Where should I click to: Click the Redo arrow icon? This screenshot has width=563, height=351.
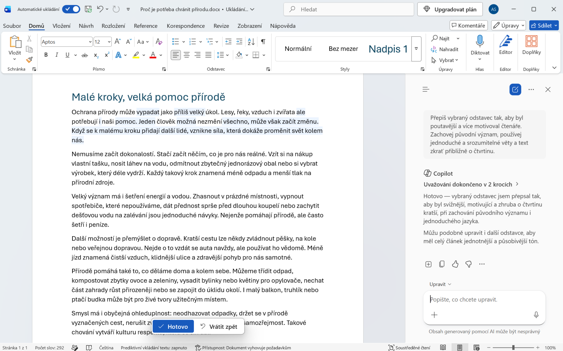[x=116, y=9]
